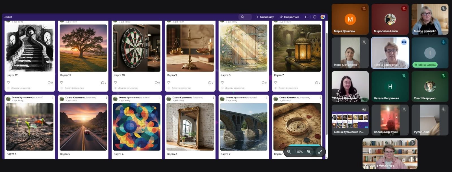Select Мирослава Галан participant tile
This screenshot has height=172, width=452.
coord(390,19)
